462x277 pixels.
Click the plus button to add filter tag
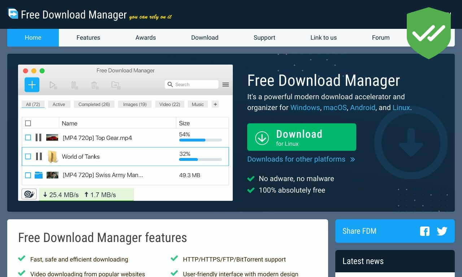(x=215, y=104)
